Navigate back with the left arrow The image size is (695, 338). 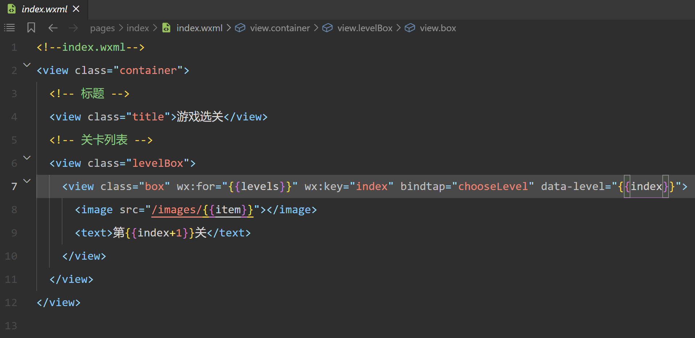click(53, 28)
